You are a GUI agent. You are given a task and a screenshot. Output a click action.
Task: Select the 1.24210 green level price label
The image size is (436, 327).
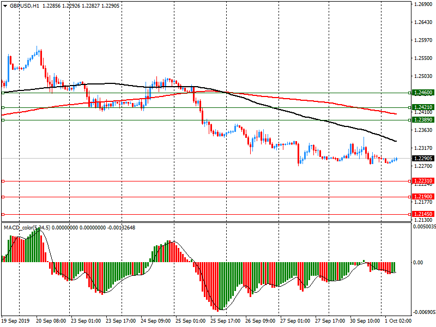point(423,107)
